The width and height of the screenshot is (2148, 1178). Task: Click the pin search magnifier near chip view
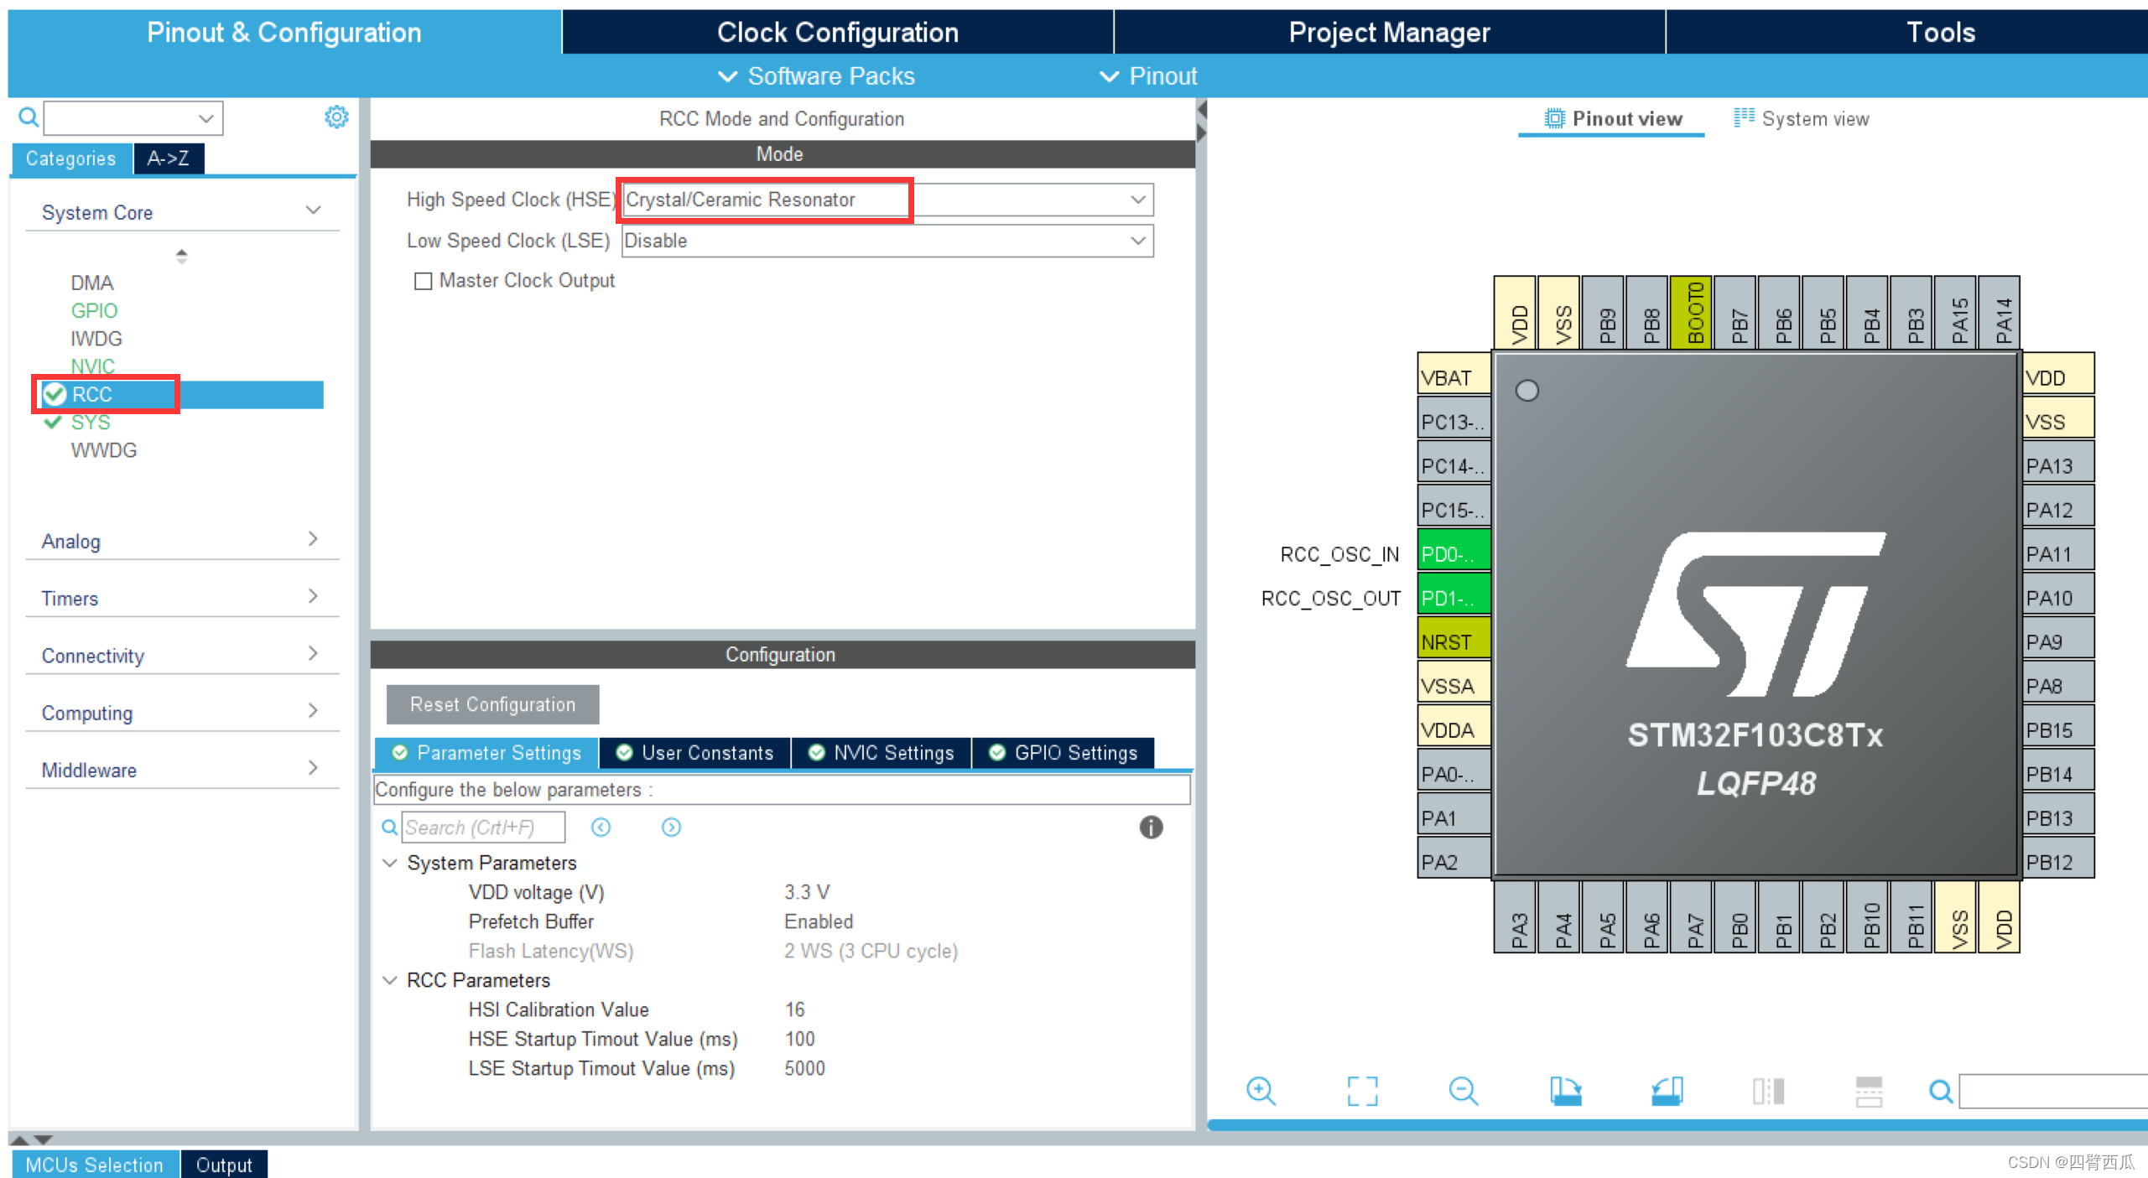click(x=1940, y=1091)
